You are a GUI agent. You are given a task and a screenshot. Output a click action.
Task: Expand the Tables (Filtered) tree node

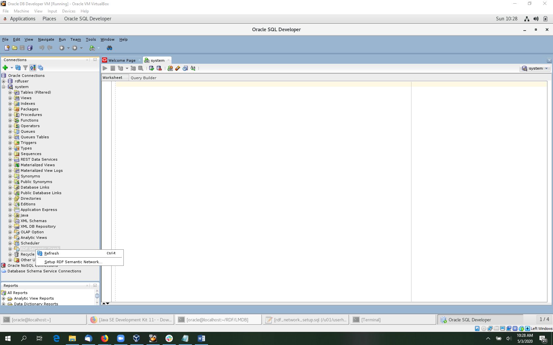point(10,92)
